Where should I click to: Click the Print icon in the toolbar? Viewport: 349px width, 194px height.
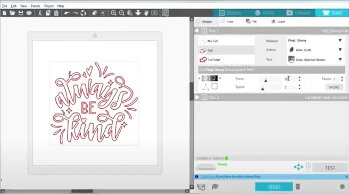pos(29,13)
